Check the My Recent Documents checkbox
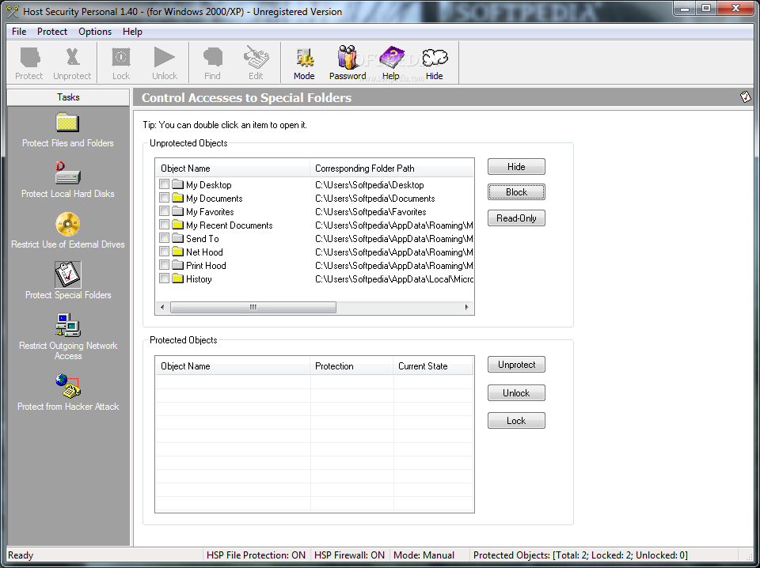This screenshot has height=568, width=760. 165,225
